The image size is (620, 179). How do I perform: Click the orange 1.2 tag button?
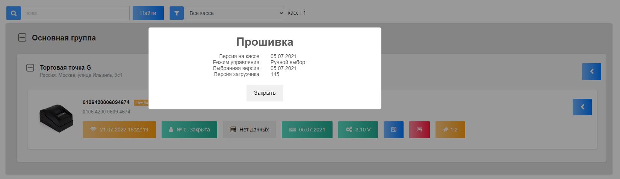click(450, 130)
